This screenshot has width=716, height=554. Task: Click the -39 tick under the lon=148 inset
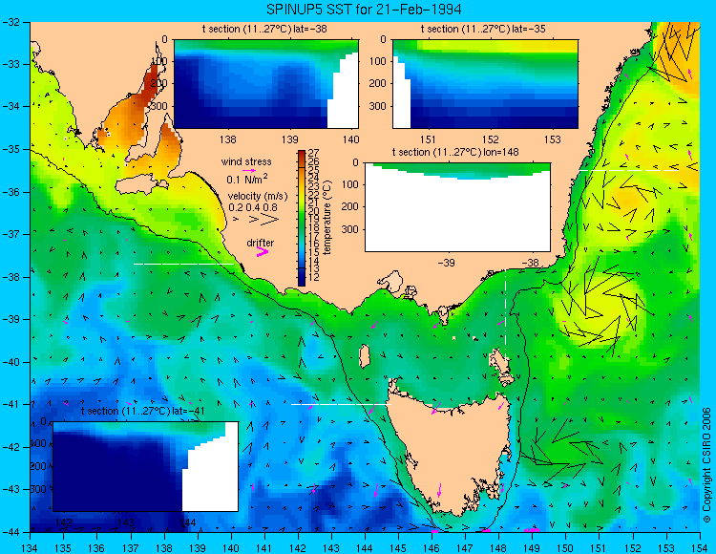pos(446,263)
